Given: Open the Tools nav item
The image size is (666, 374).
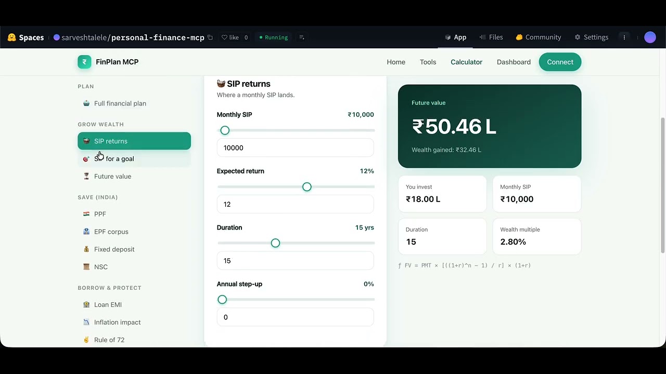Looking at the screenshot, I should [428, 62].
